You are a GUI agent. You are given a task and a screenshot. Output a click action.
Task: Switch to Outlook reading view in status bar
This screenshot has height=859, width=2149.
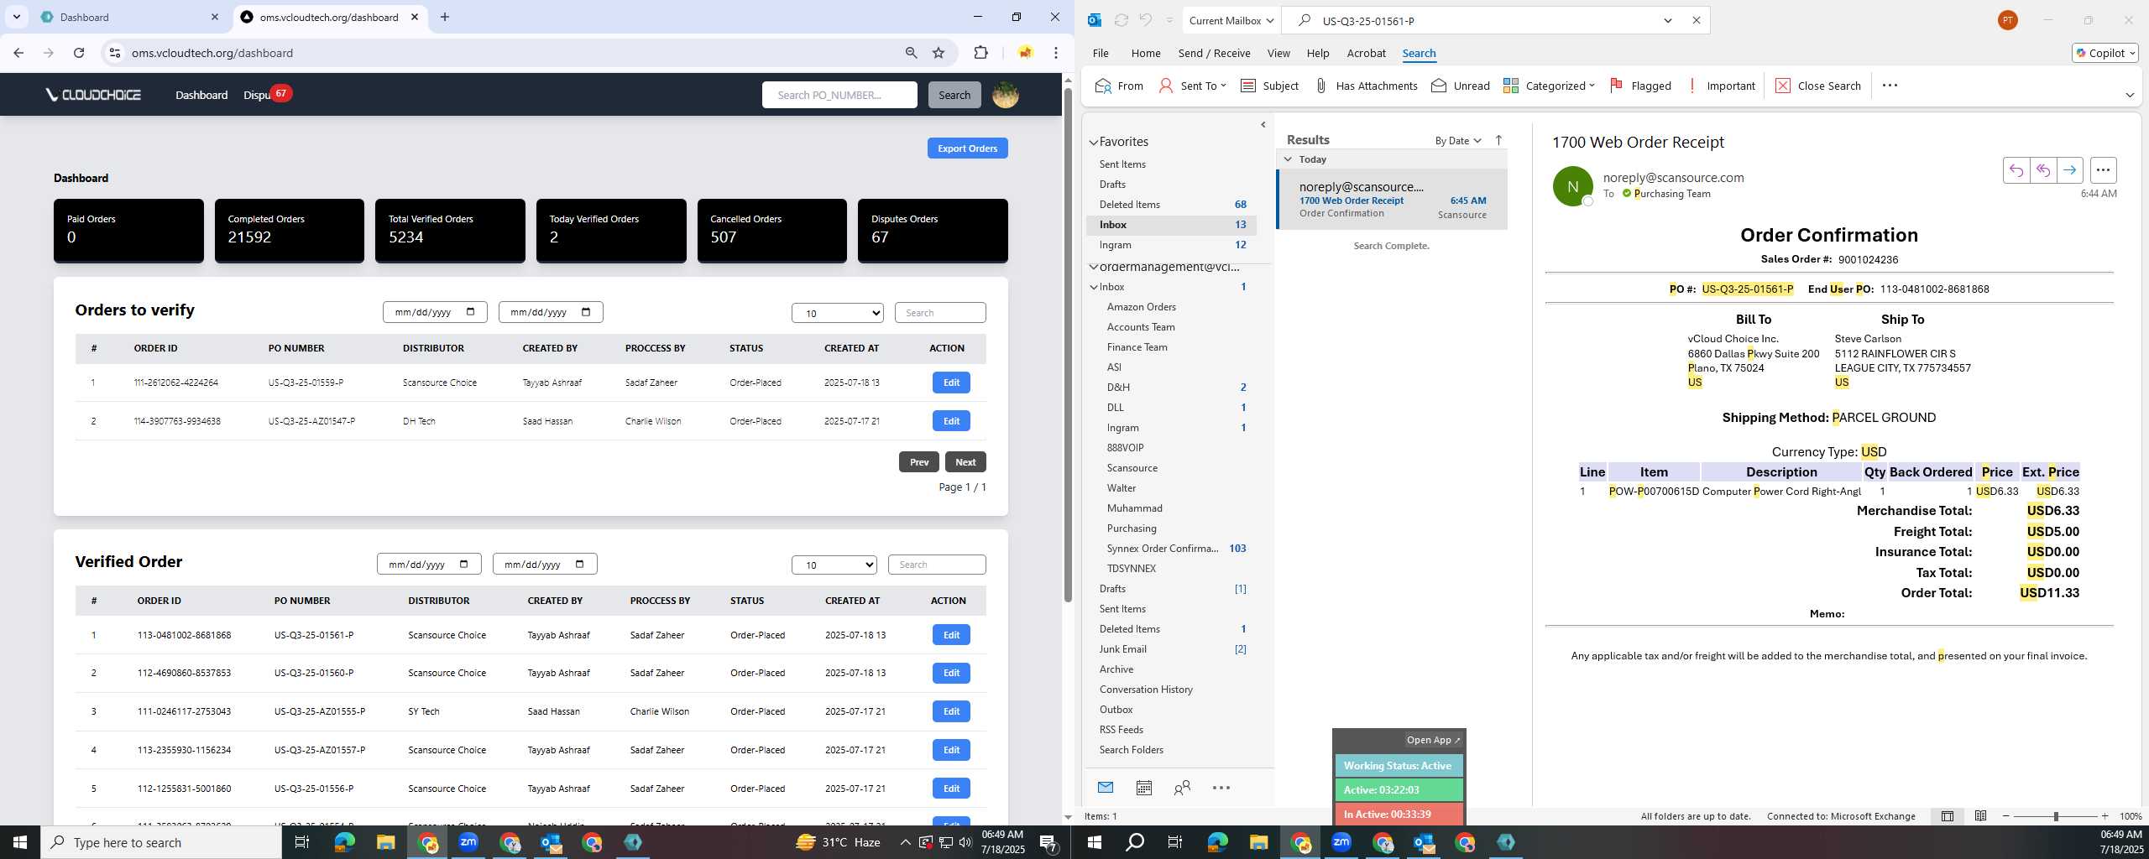pyautogui.click(x=1980, y=816)
